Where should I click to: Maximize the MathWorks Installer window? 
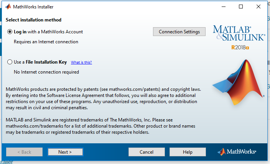coord(241,7)
